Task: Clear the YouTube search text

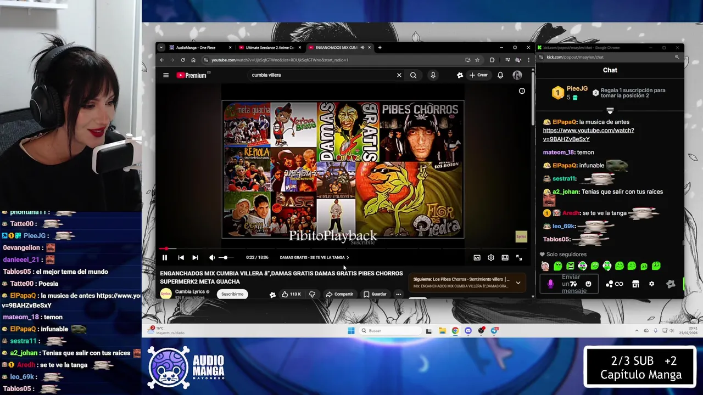Action: click(x=399, y=75)
